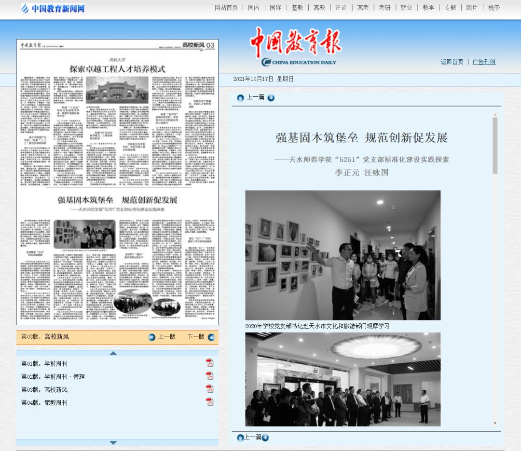Click the date 2021年10月17日 星期日
Screen dimensions: 521x451
(263, 79)
